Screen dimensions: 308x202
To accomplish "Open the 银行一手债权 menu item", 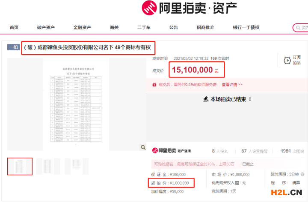I will coord(246,28).
